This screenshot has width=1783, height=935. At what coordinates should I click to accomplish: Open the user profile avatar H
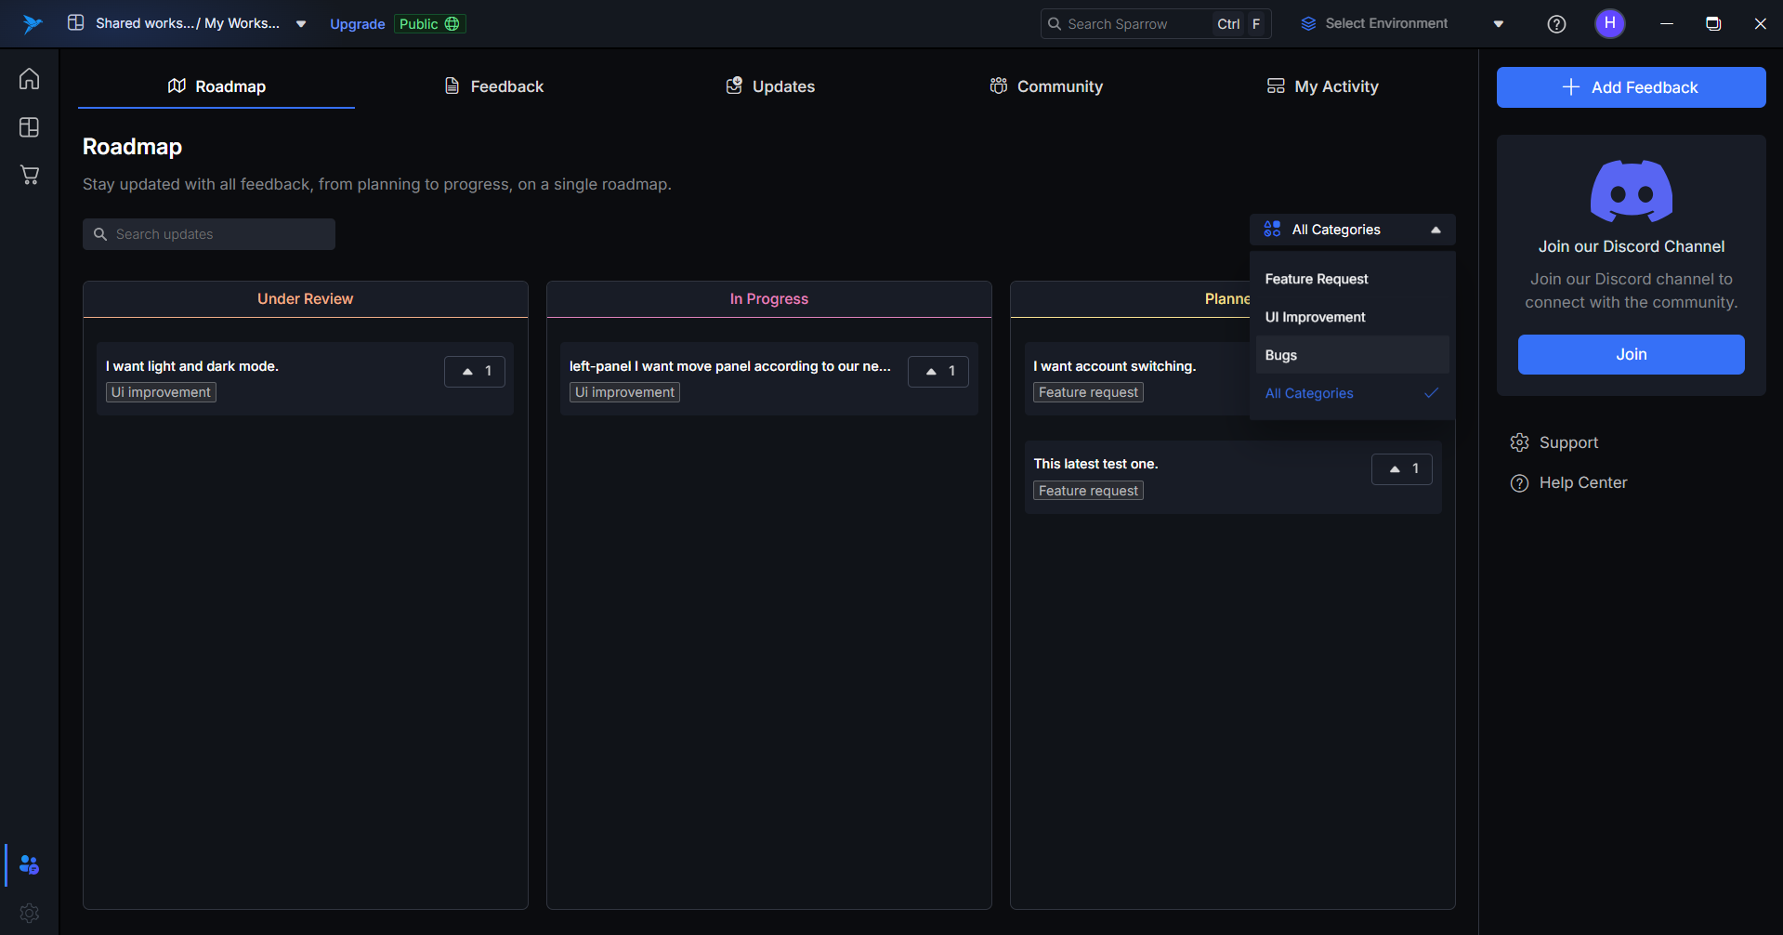pos(1609,23)
